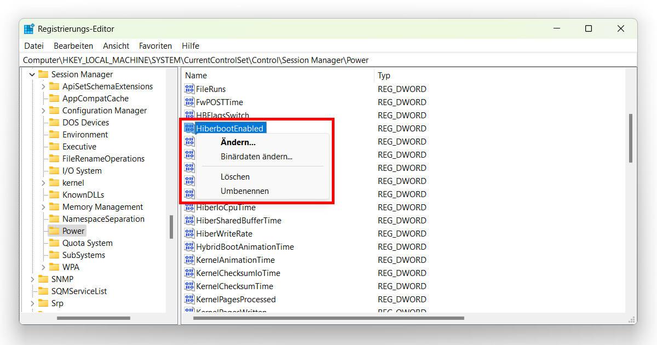Click the KernelAnimationTime DWORD icon
Screen dimensions: 657x345
tap(189, 260)
